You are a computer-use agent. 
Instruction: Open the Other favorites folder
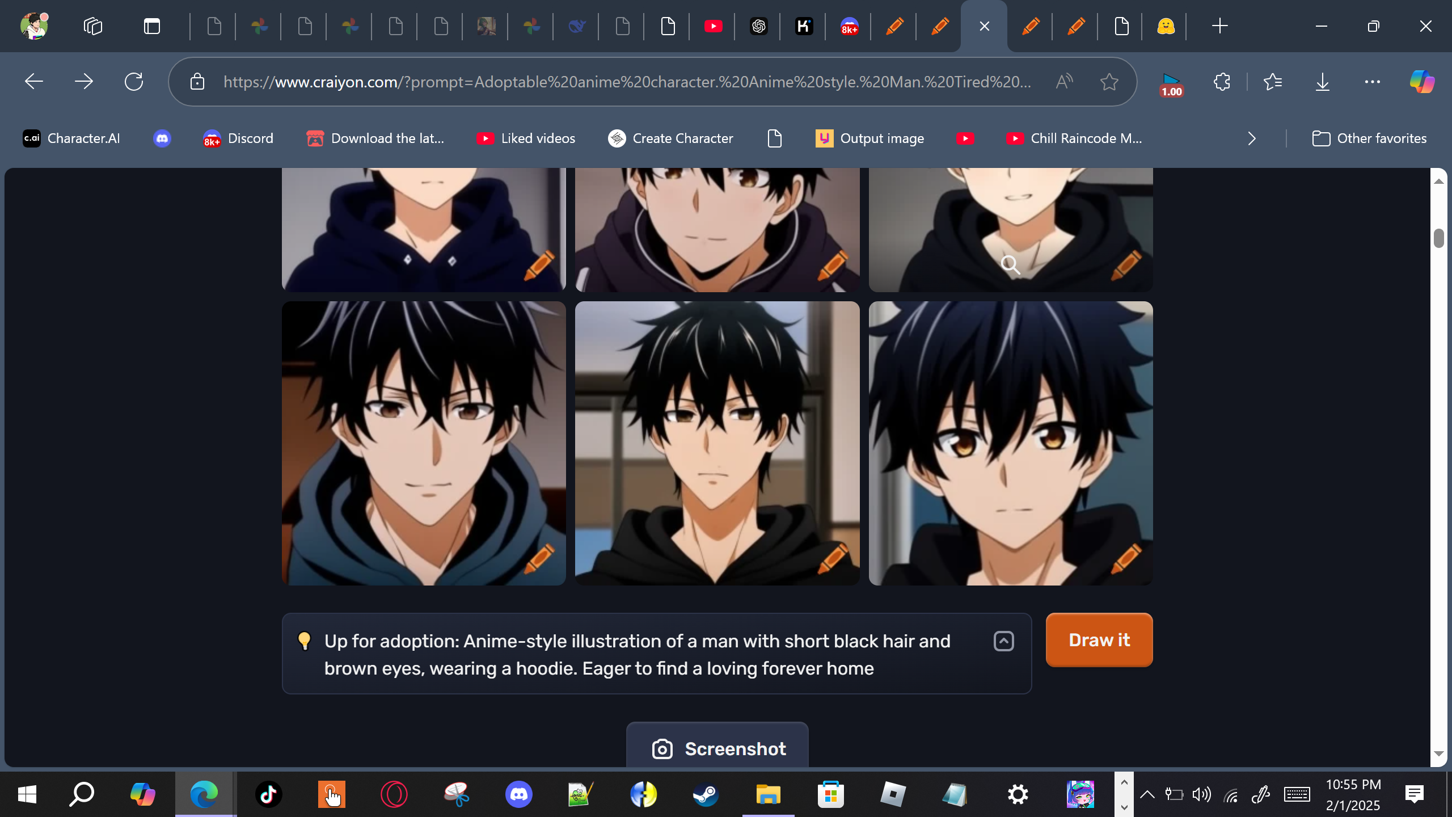1369,138
